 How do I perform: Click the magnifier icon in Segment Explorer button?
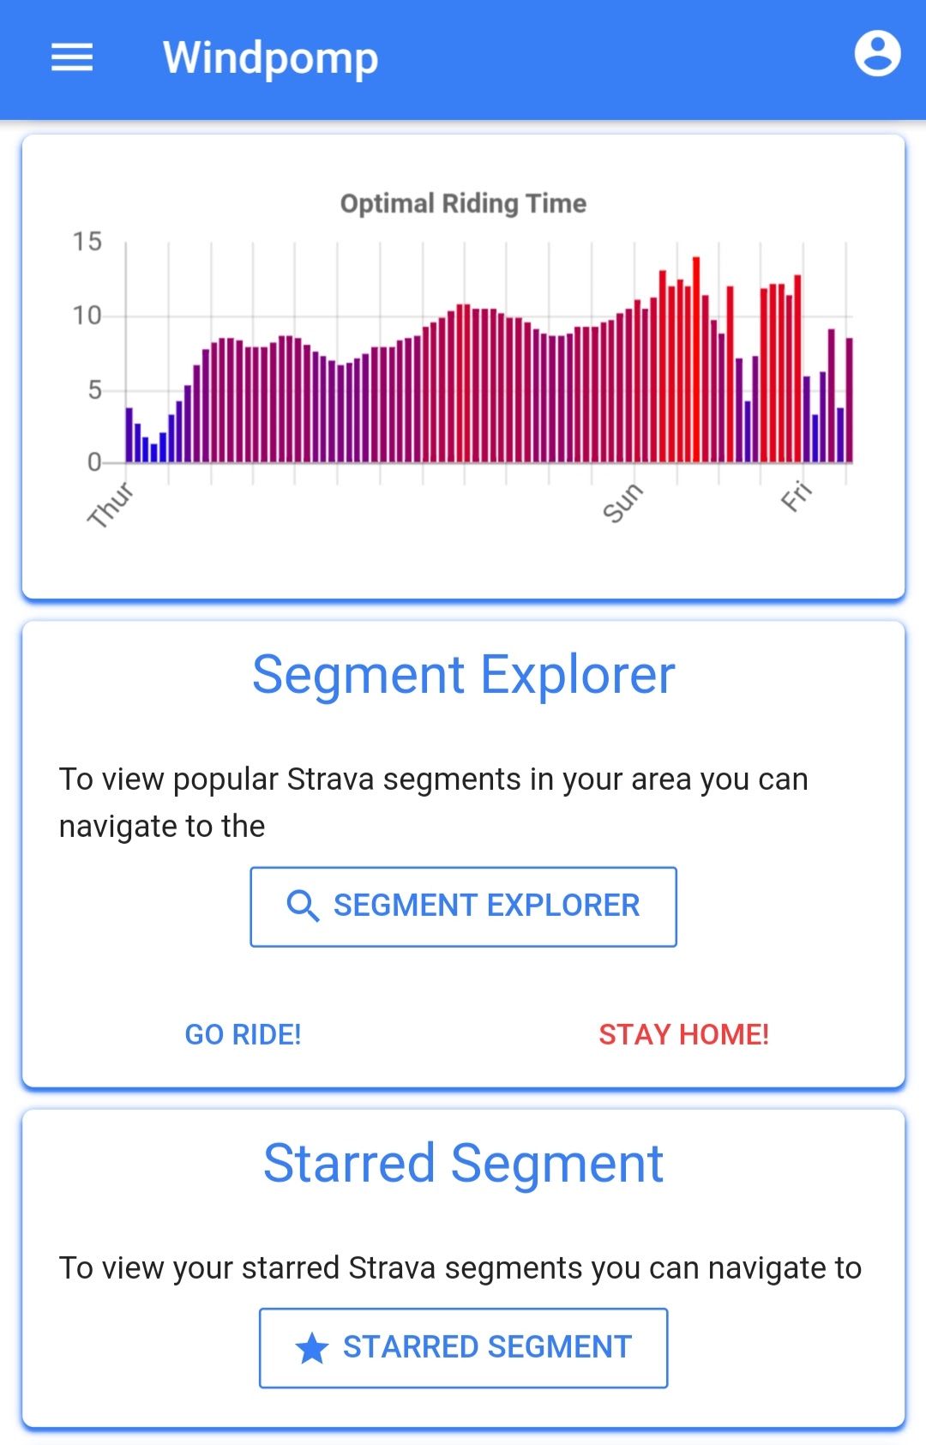(x=303, y=906)
